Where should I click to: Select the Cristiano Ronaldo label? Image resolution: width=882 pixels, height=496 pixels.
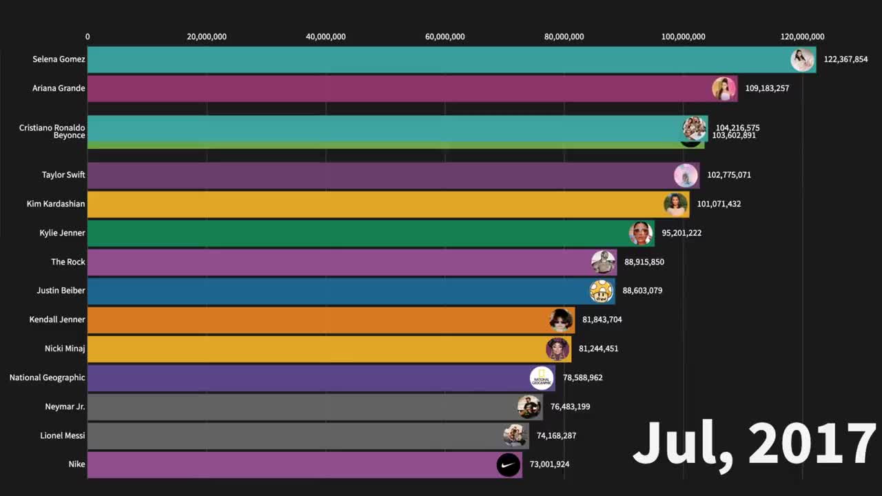(52, 127)
